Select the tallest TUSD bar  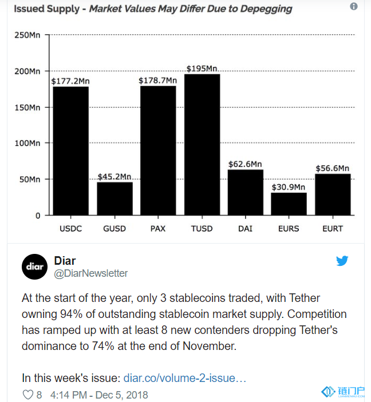pyautogui.click(x=202, y=145)
